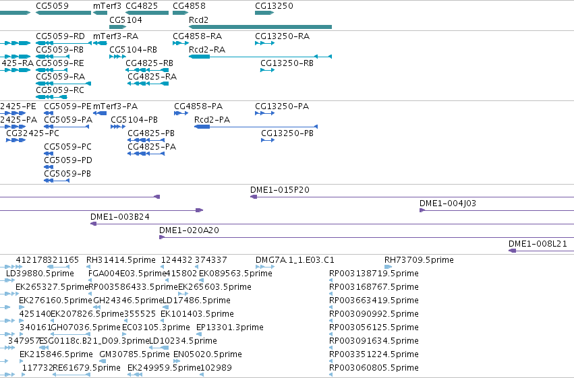The image size is (574, 378).
Task: Open the RP003586433.5prime EST label
Action: 134,287
